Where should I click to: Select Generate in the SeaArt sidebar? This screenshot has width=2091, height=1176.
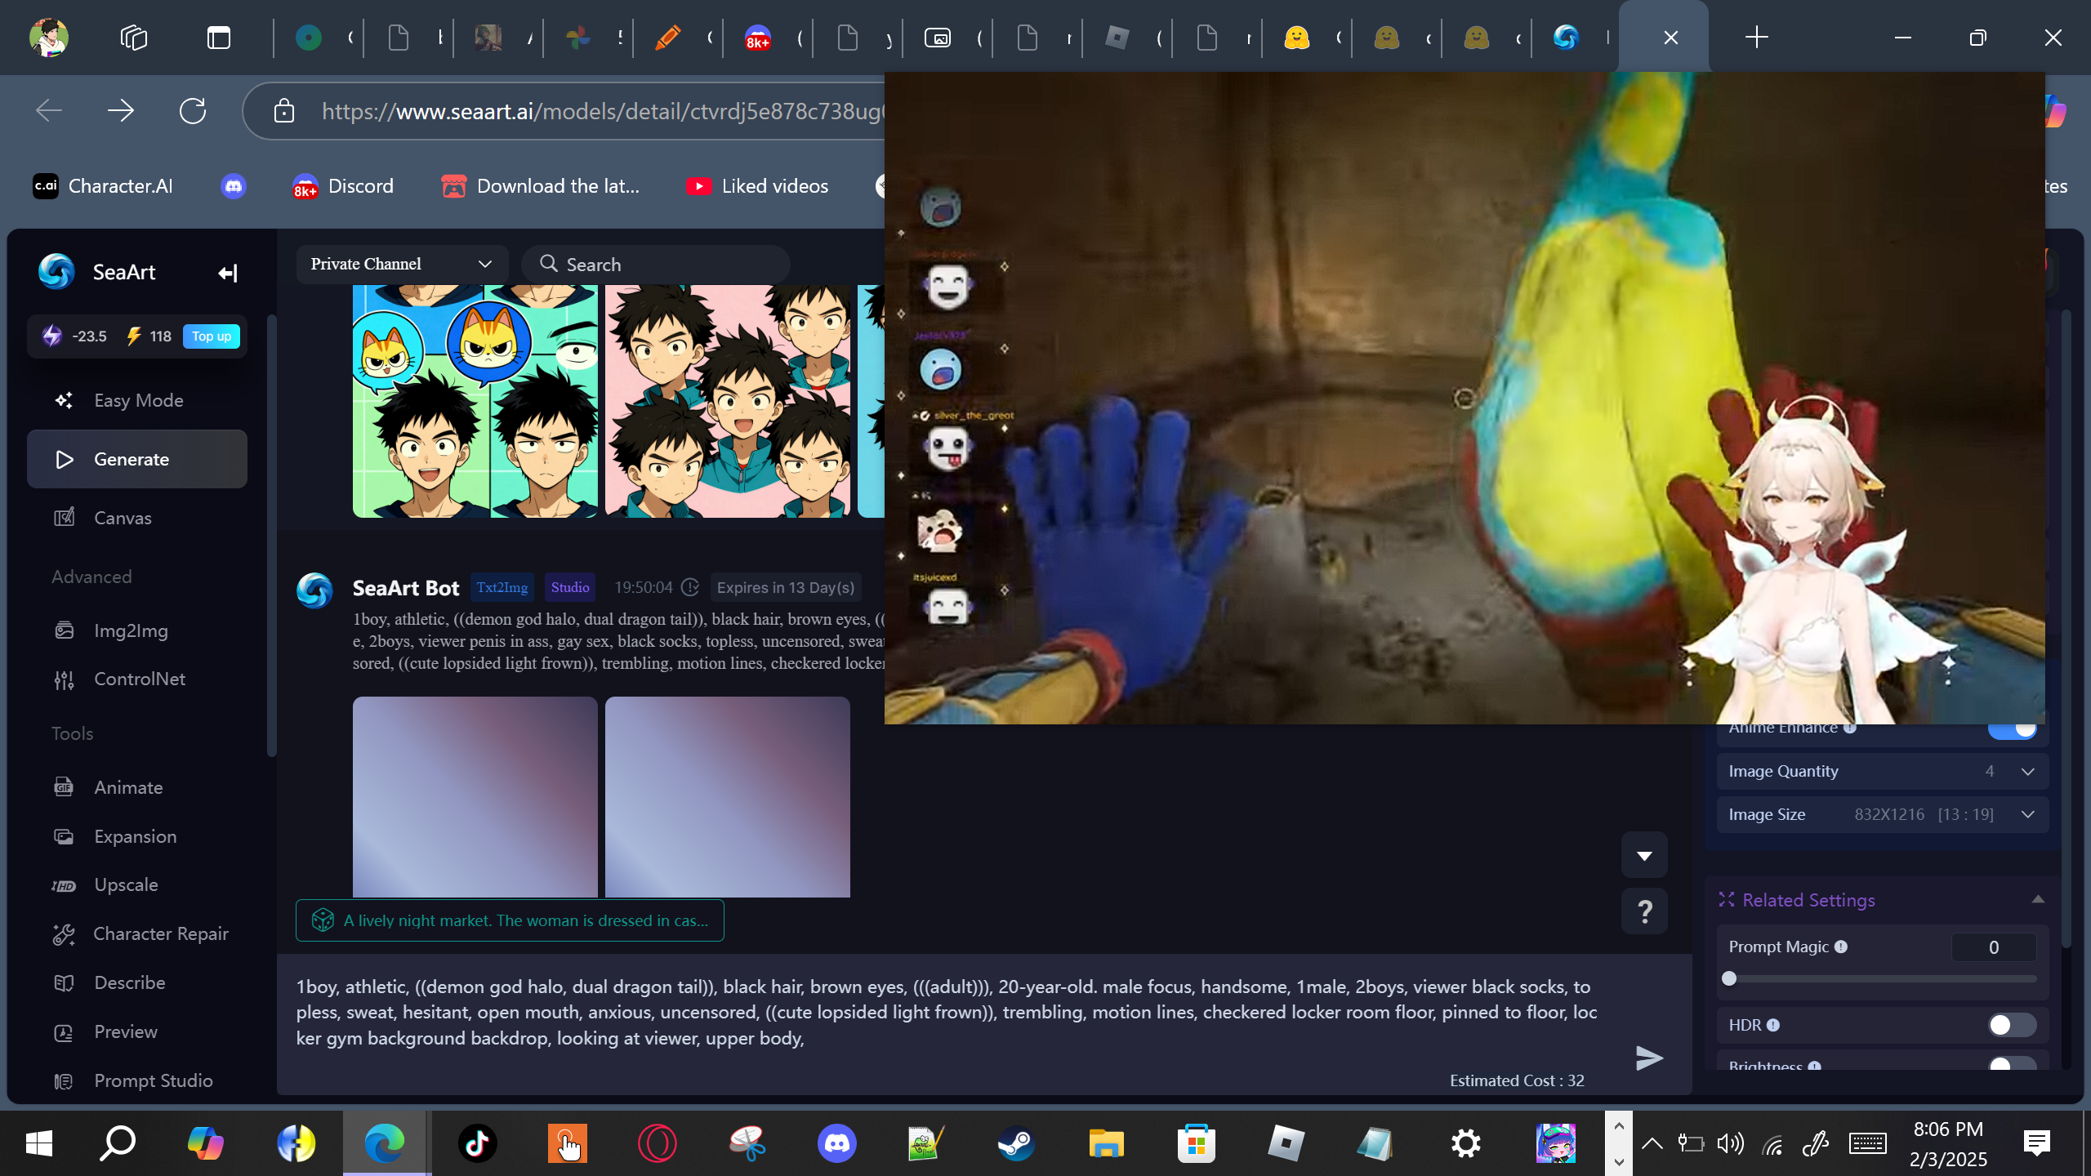coord(137,459)
